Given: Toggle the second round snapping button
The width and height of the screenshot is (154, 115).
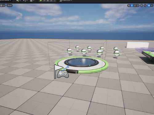Looking at the screenshot, I should point(145,6).
